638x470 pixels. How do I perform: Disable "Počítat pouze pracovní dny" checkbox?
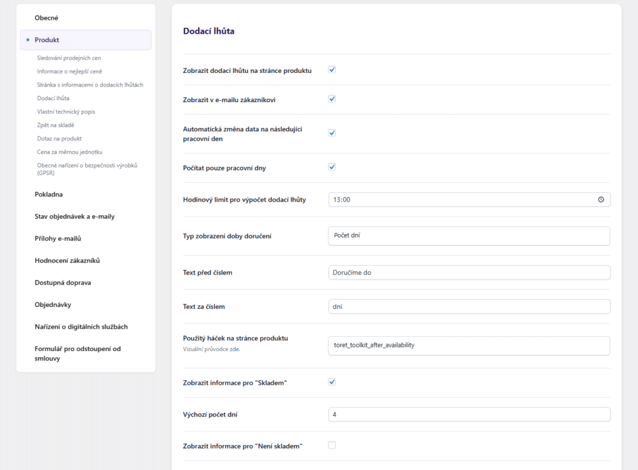(332, 167)
